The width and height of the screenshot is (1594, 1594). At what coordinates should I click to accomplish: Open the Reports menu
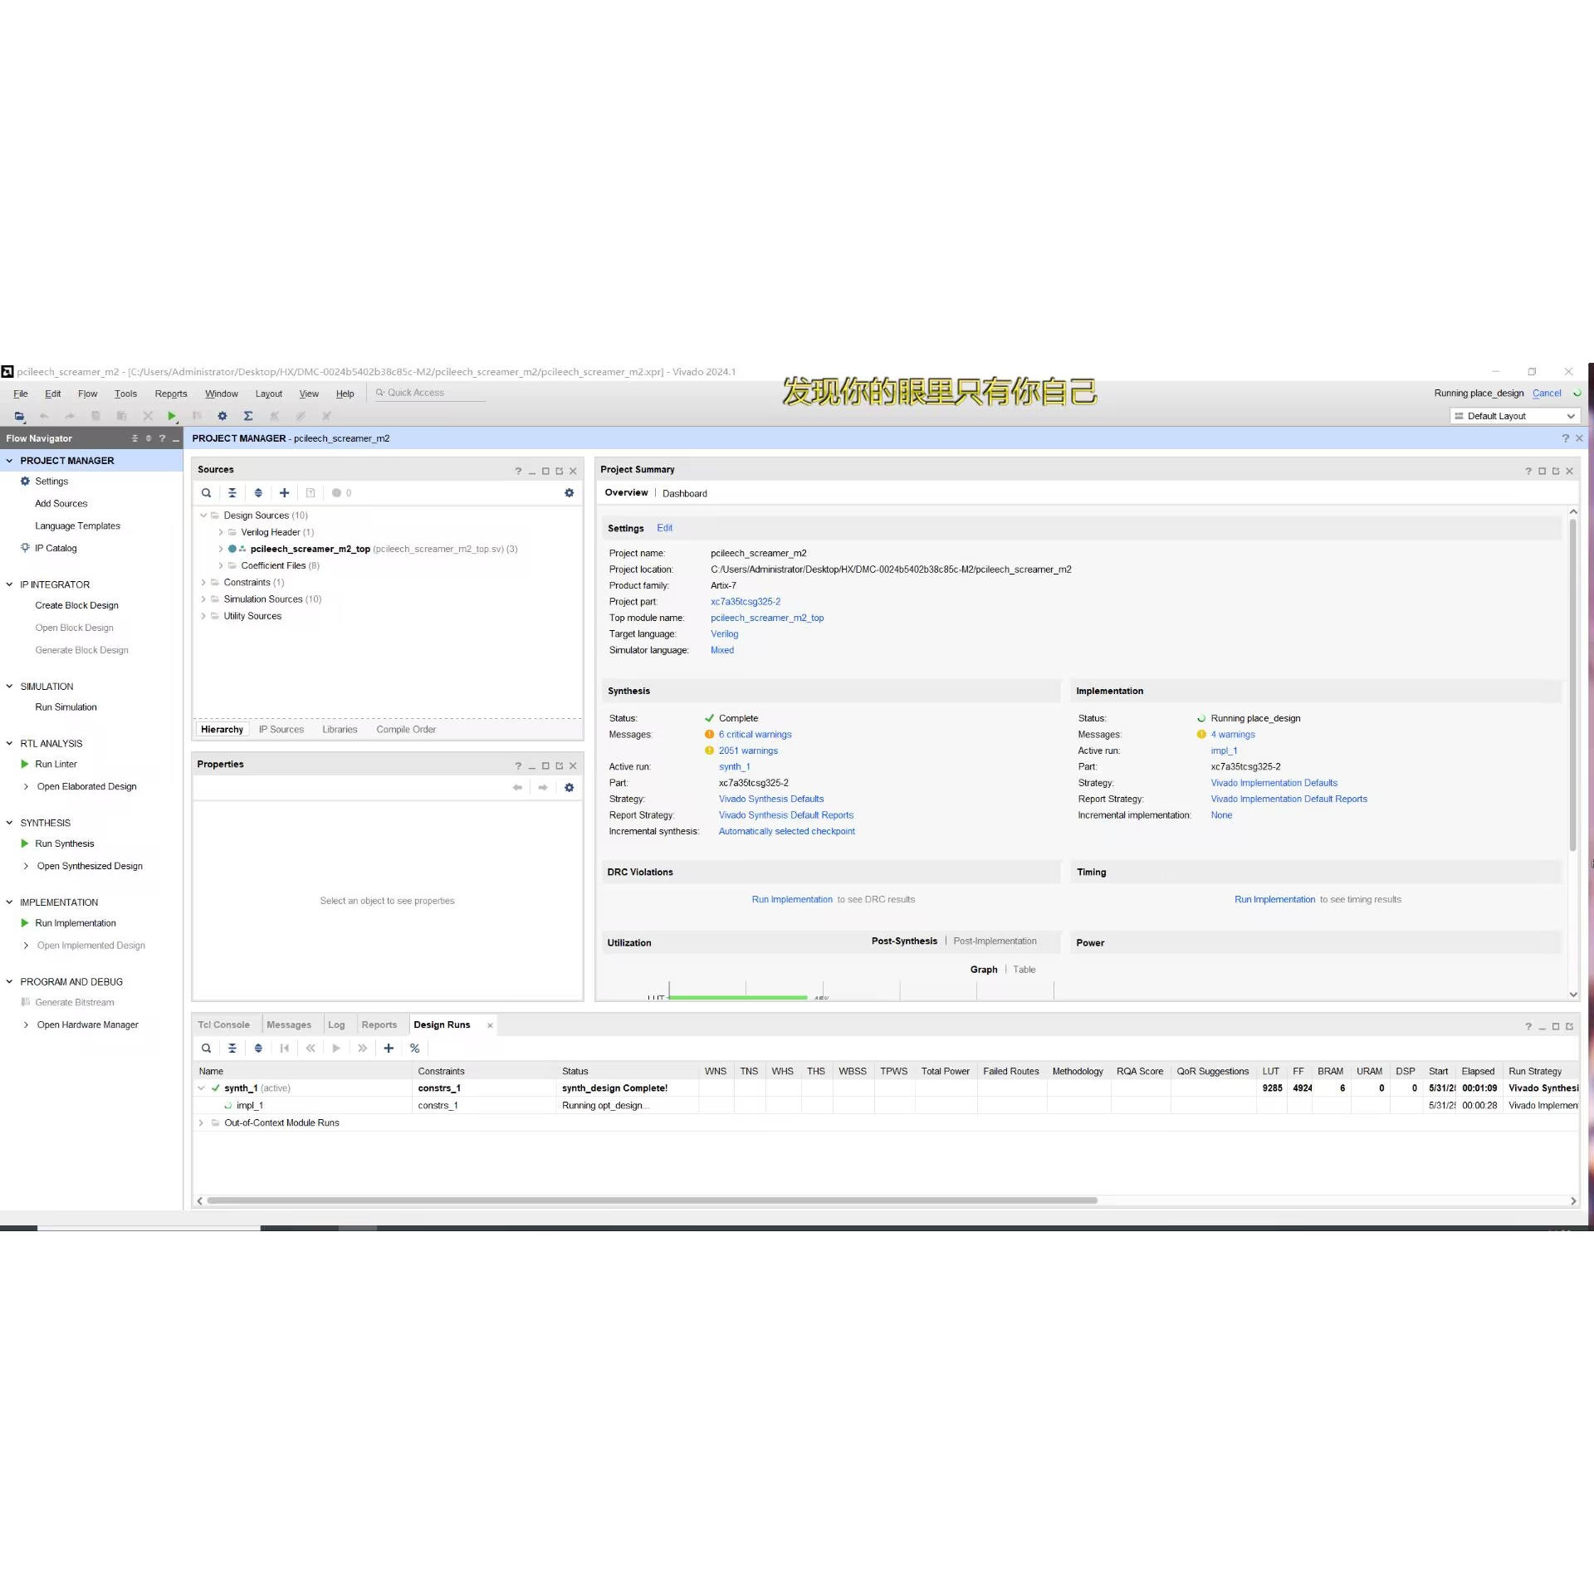(170, 394)
